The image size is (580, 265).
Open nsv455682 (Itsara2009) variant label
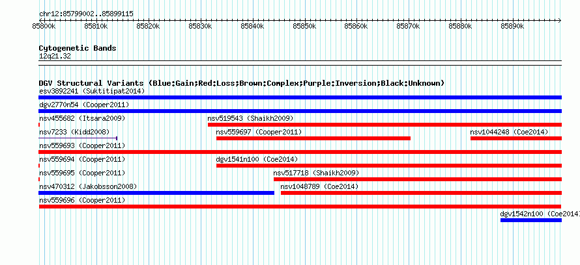click(82, 118)
